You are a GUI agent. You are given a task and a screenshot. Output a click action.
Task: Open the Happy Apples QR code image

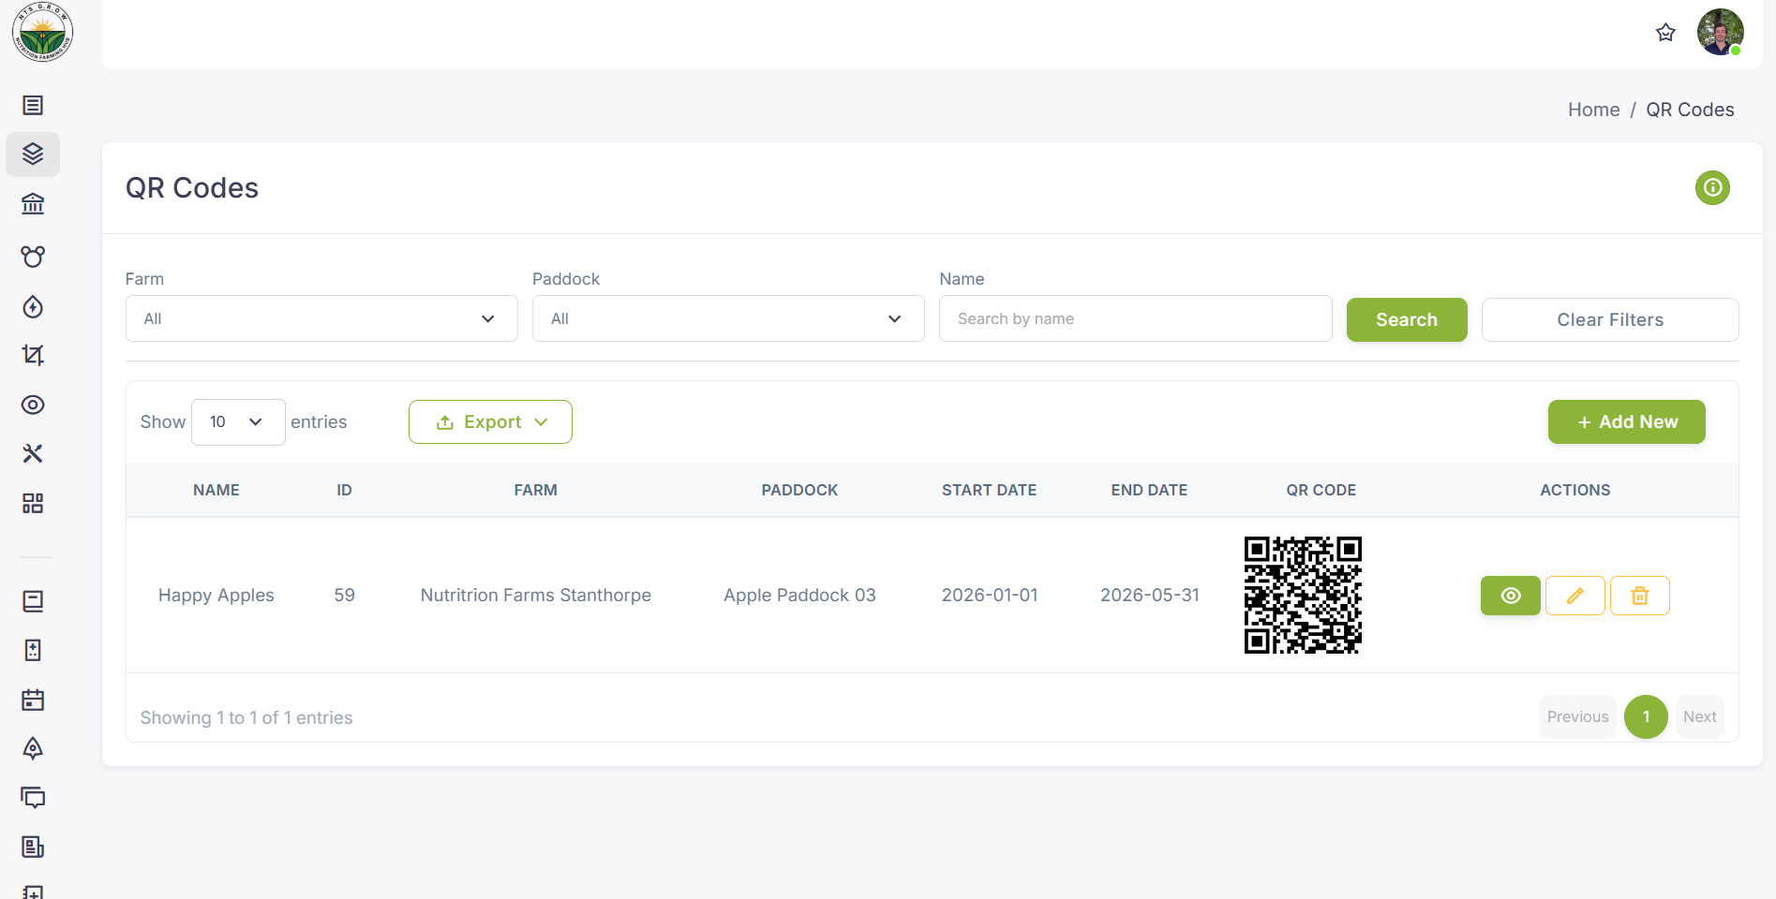coord(1303,595)
